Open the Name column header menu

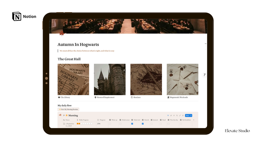point(66,120)
